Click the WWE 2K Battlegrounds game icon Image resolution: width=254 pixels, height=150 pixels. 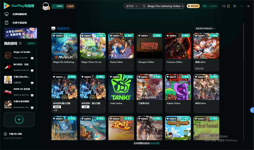click(x=8, y=92)
